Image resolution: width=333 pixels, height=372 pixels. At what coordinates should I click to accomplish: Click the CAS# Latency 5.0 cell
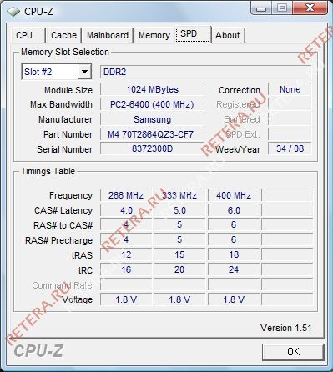coord(179,210)
